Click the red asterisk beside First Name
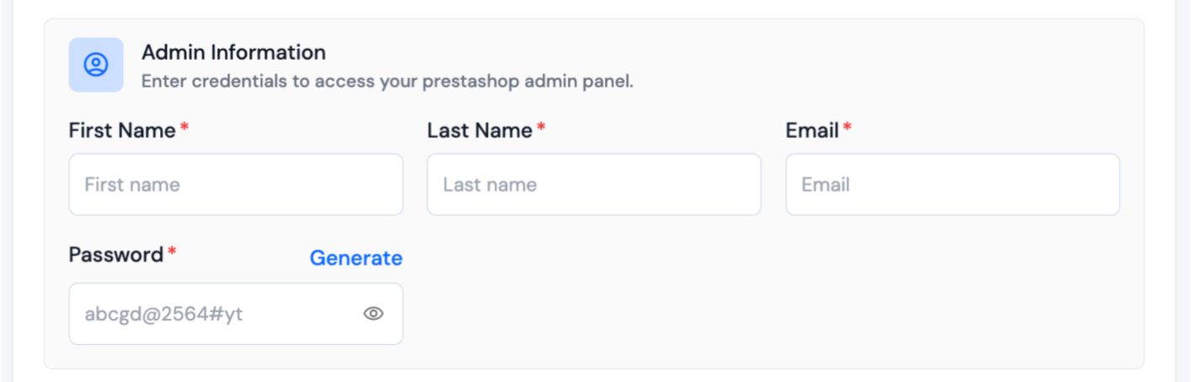This screenshot has height=382, width=1191. click(x=184, y=129)
